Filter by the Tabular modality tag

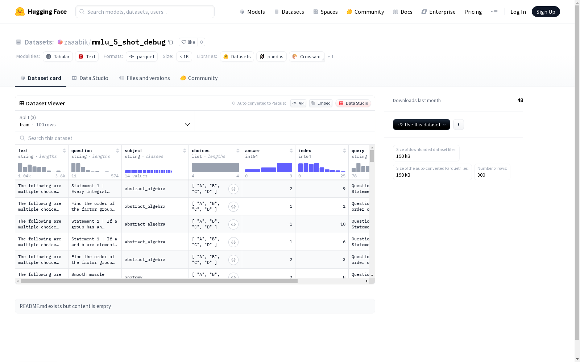58,56
